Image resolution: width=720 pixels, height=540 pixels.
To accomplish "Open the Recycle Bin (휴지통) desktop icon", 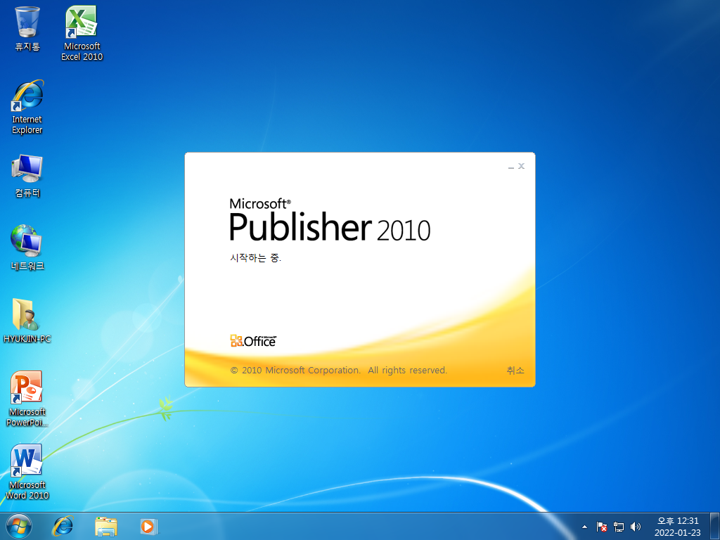I will [x=27, y=28].
